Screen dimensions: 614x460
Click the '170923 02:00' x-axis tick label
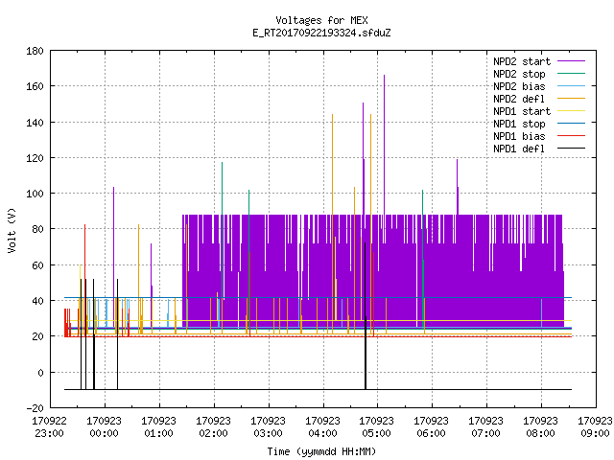213,427
